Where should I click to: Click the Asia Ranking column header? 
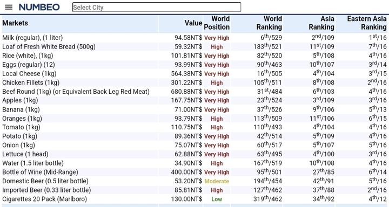(x=321, y=23)
